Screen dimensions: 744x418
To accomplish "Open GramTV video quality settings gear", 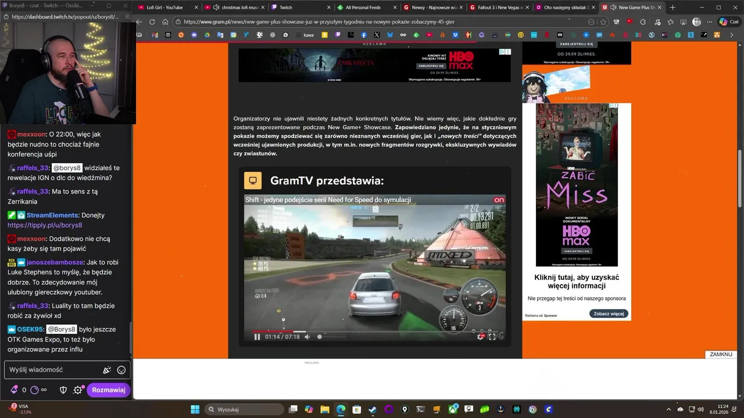I will click(x=481, y=336).
